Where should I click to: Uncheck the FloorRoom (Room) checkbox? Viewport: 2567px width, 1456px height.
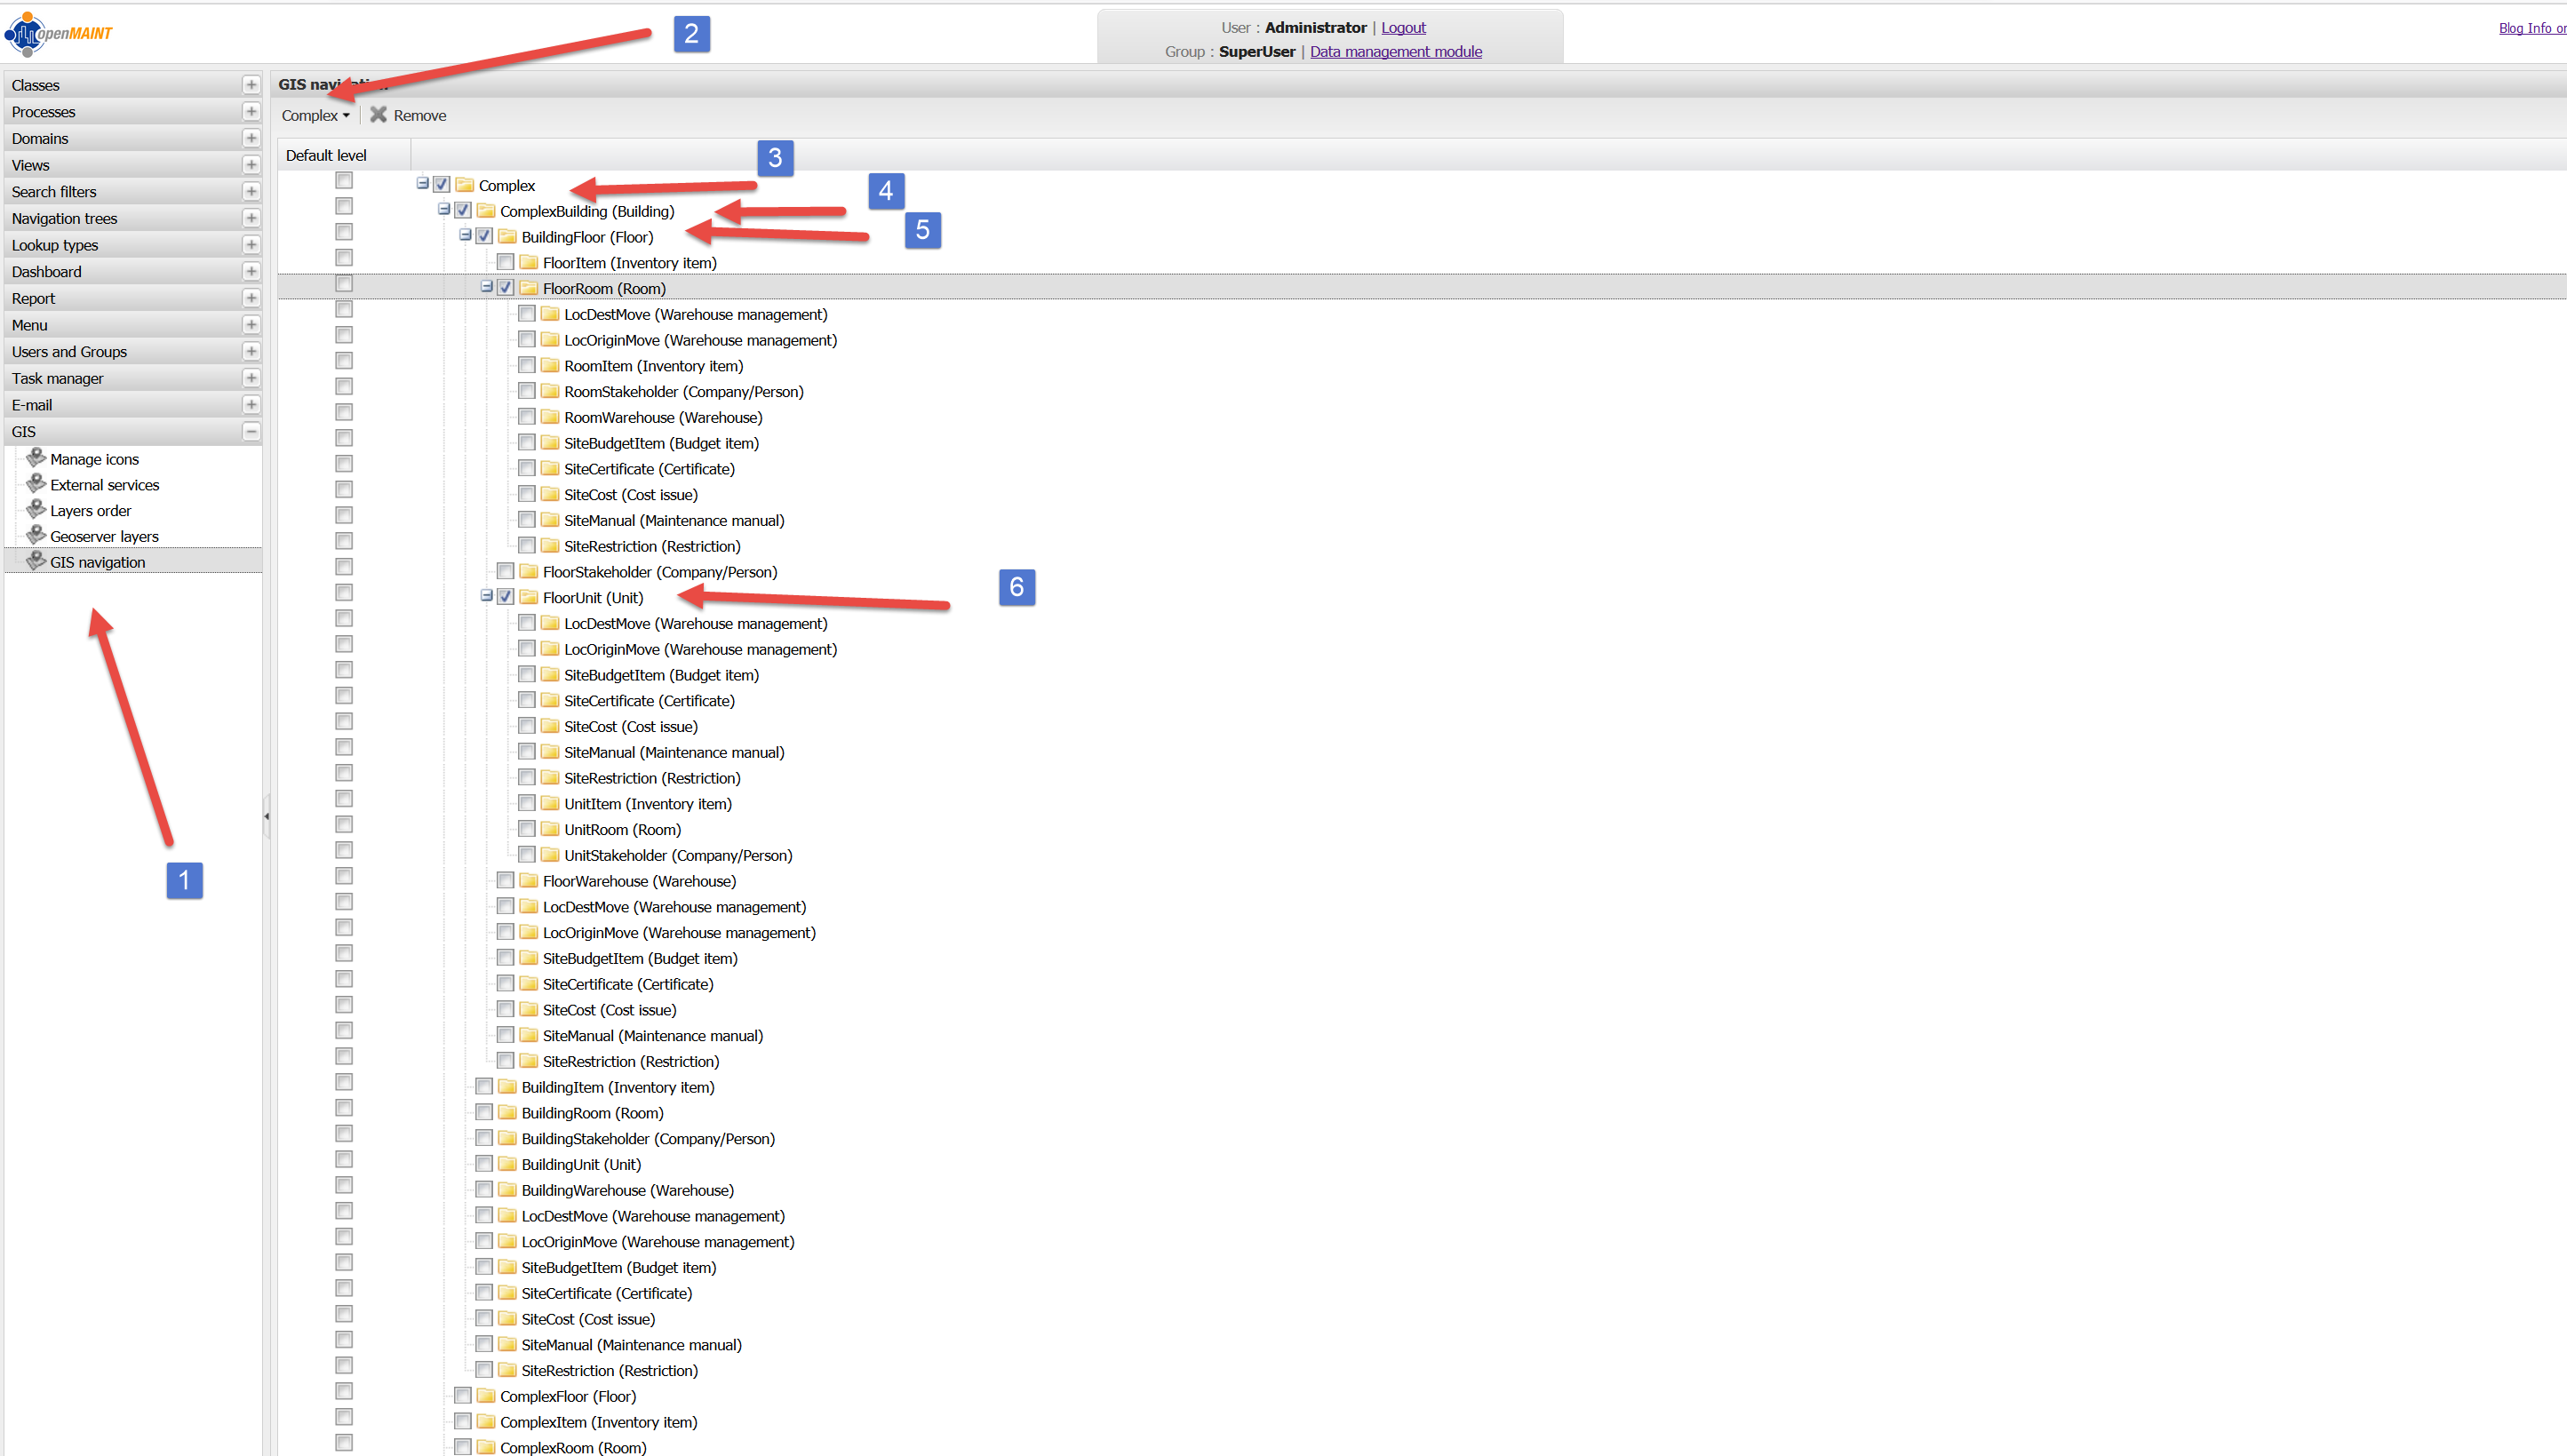[x=506, y=288]
